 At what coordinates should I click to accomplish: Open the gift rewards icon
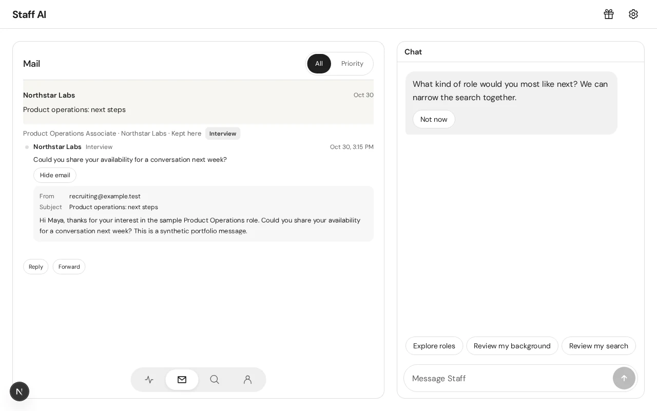(x=609, y=14)
